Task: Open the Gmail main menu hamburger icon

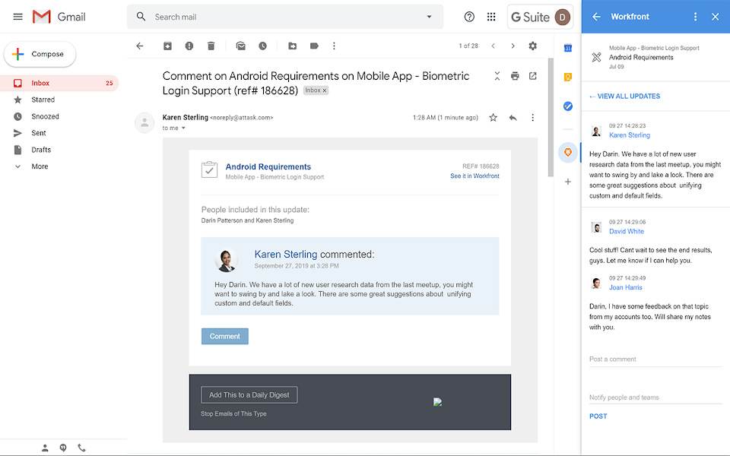Action: pos(17,17)
